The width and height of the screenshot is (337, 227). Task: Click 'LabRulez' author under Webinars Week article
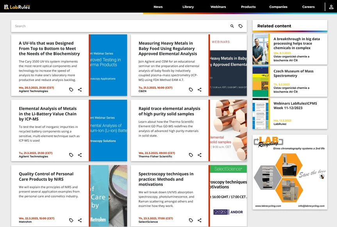point(280,124)
